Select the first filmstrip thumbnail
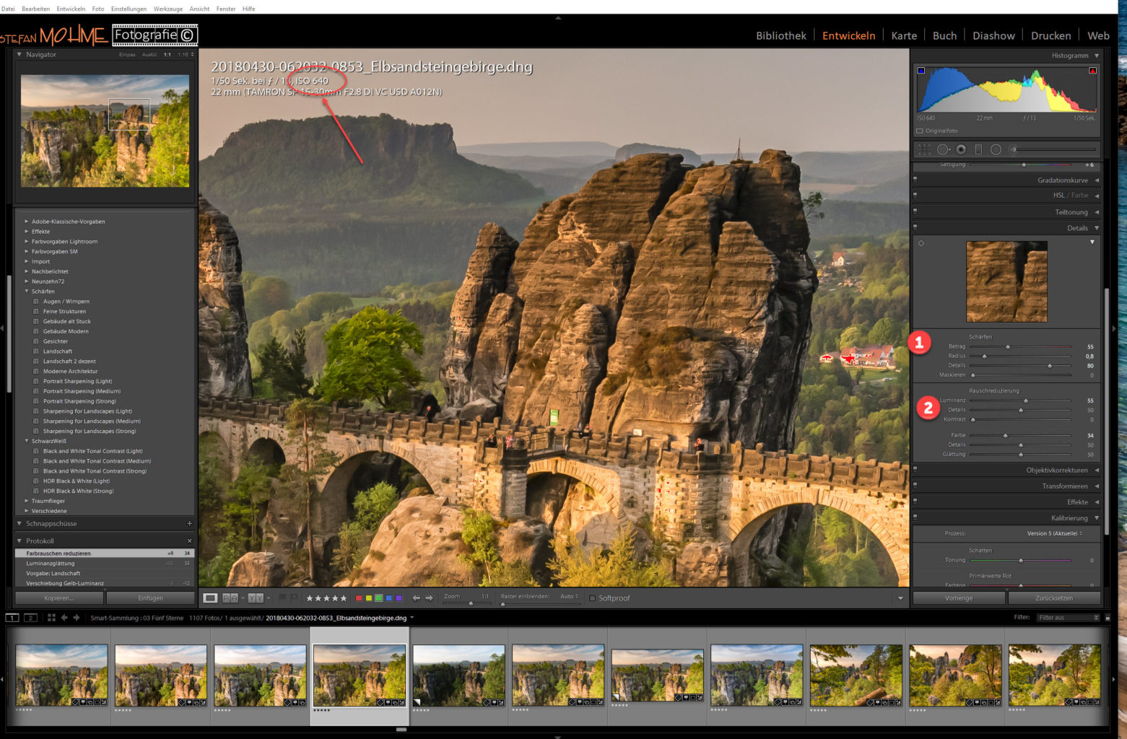The height and width of the screenshot is (739, 1127). [61, 675]
